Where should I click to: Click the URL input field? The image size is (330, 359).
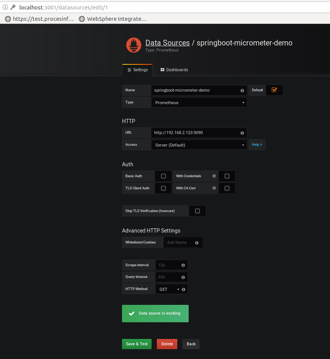point(199,133)
